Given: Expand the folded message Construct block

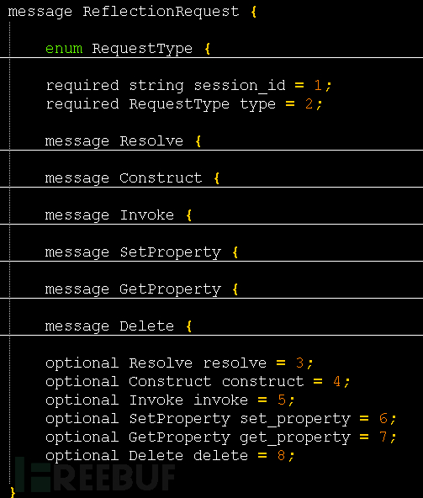Looking at the screenshot, I should click(132, 177).
